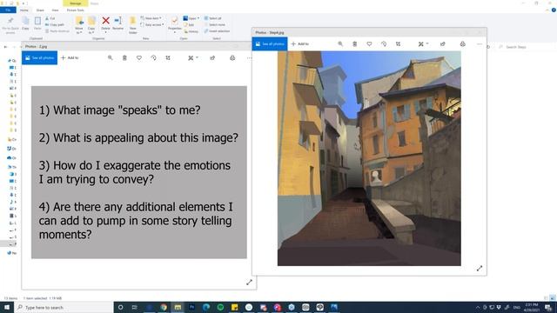Expand fullscreen arrow in 2.jpg window
This screenshot has width=557, height=313.
(249, 282)
